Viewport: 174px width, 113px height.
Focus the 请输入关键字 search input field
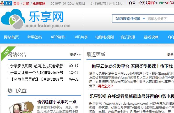coord(160,19)
